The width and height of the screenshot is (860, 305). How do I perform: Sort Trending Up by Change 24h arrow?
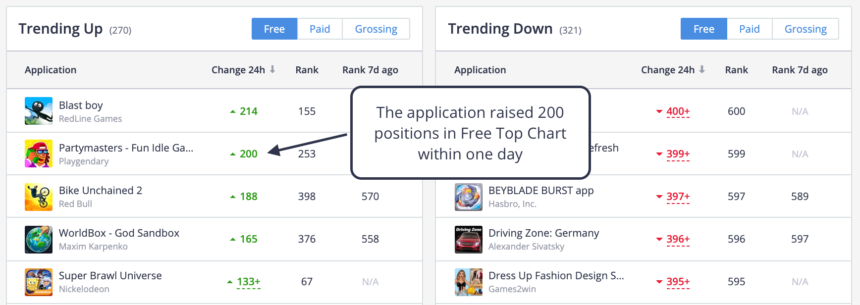[x=272, y=70]
